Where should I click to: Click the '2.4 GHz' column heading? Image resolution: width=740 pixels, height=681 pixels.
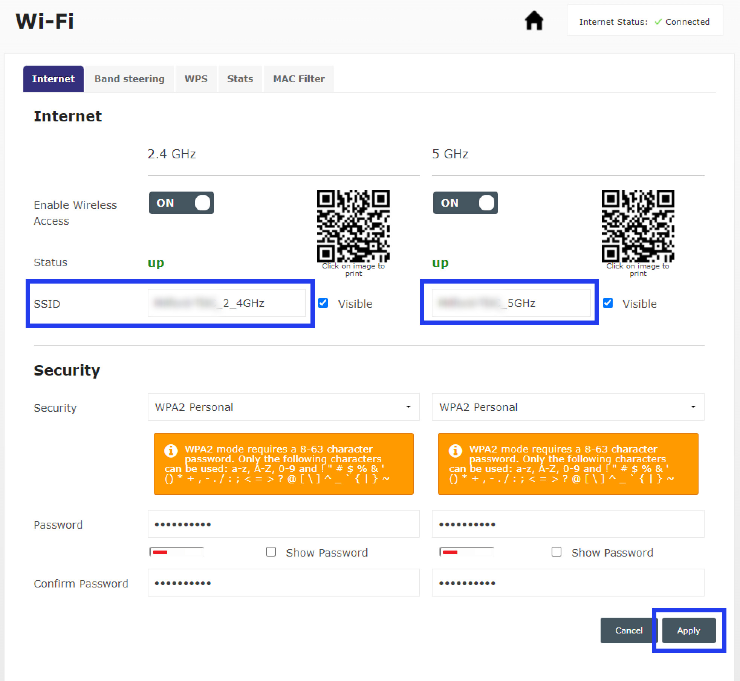172,154
